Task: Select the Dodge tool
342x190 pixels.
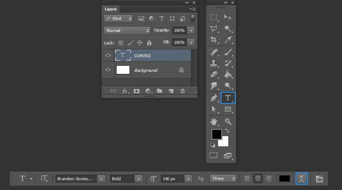Action: (228, 85)
